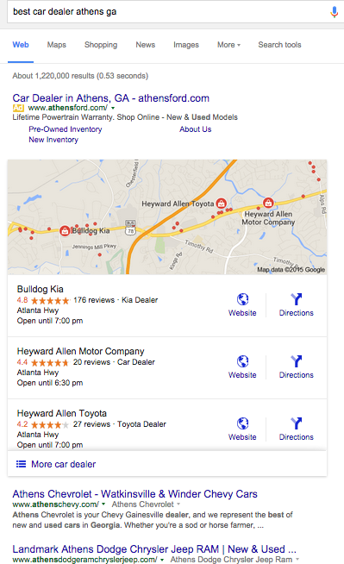Screen dimensions: 344x564
Task: Click the Bulldog Kia map pin
Action: (x=65, y=230)
